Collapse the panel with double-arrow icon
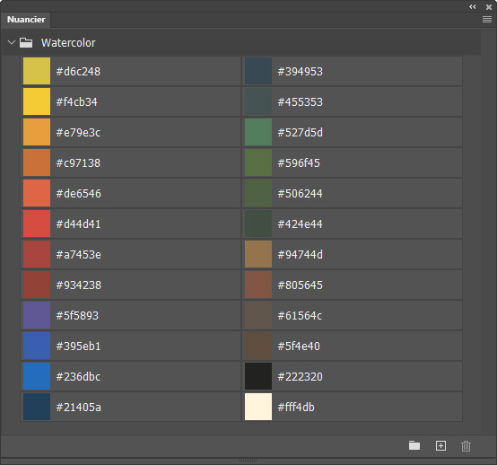The image size is (497, 465). click(x=473, y=6)
